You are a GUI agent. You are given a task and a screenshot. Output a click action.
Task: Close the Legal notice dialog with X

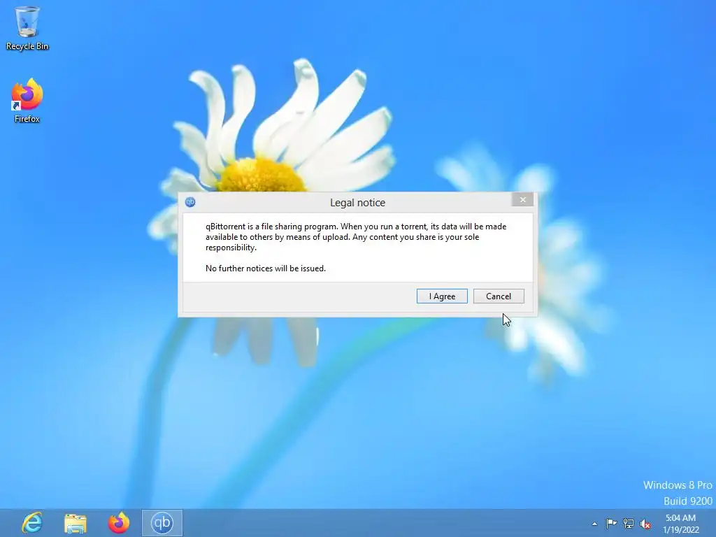(x=522, y=199)
